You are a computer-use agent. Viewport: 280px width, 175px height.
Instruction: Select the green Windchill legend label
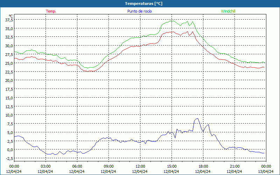coord(228,11)
